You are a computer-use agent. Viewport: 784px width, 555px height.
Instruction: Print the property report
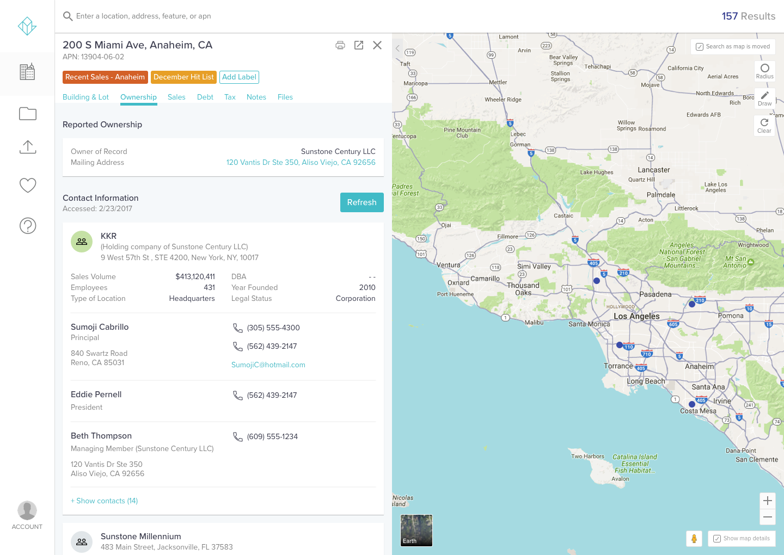pos(340,45)
